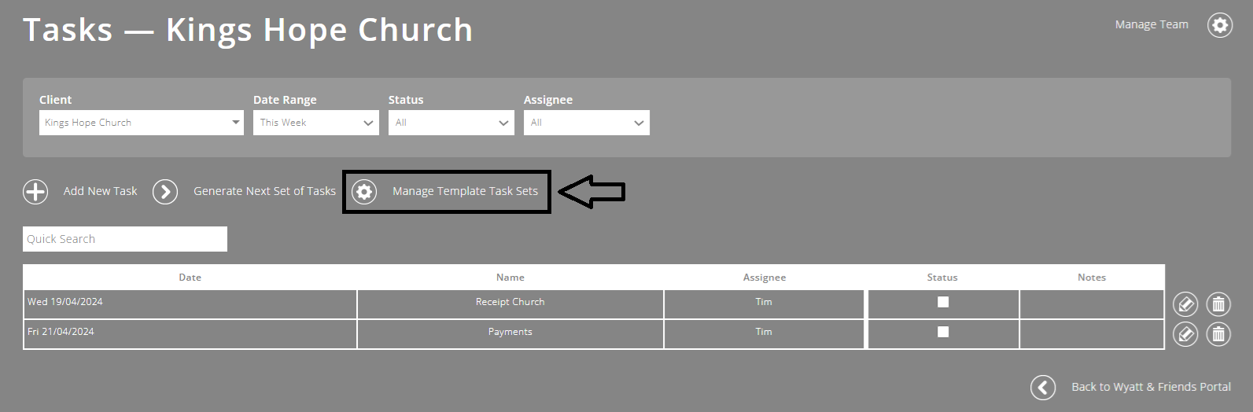Click Generate Next Set of Tasks

[264, 191]
